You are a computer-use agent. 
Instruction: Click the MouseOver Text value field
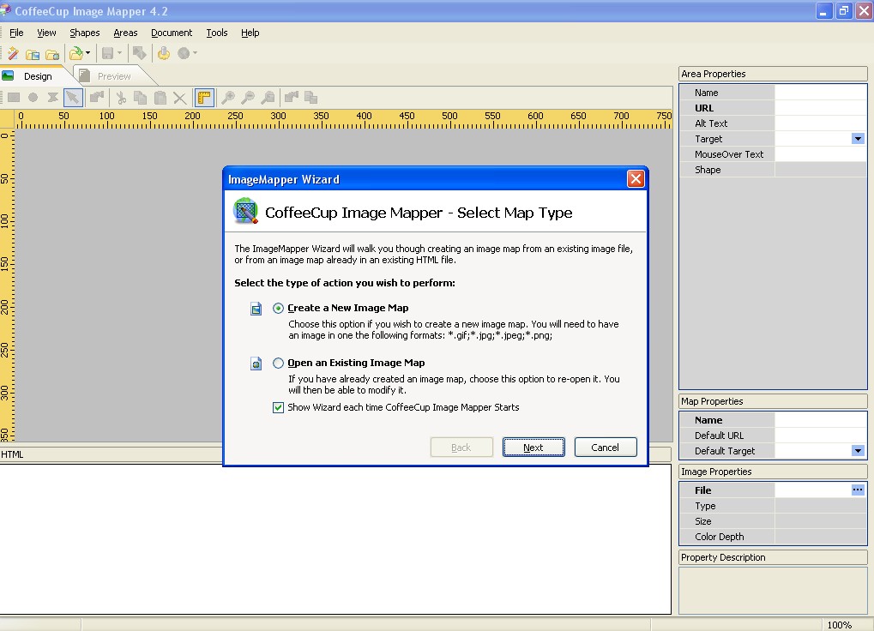point(821,154)
